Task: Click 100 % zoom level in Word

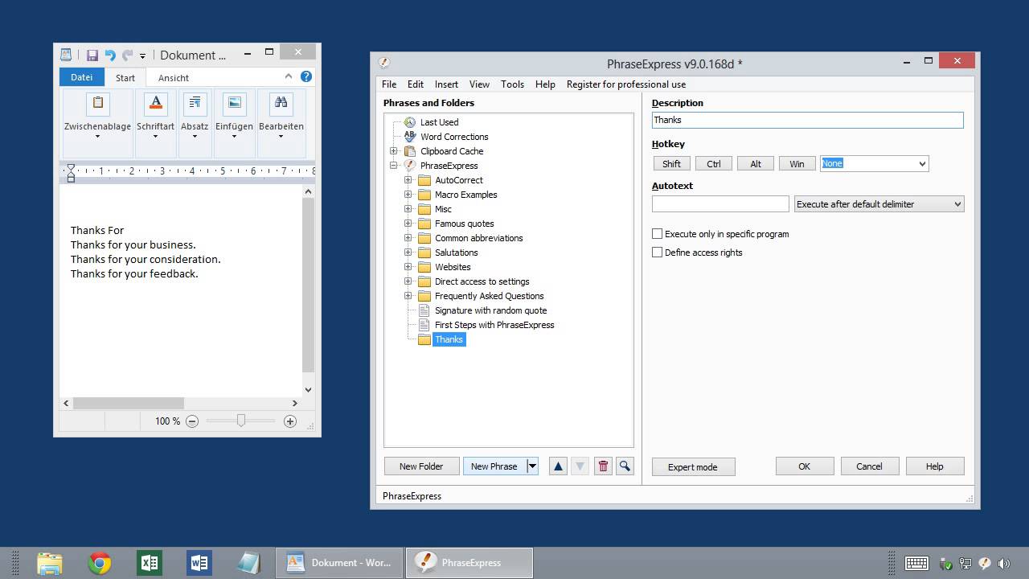Action: [x=167, y=421]
